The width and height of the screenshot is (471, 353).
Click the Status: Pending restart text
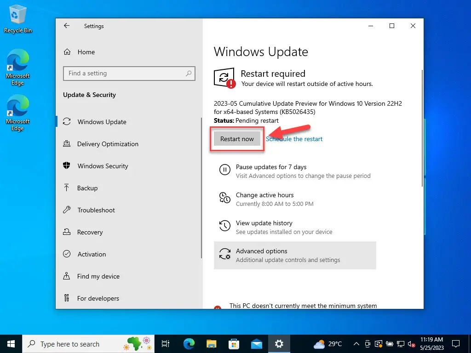pyautogui.click(x=246, y=121)
